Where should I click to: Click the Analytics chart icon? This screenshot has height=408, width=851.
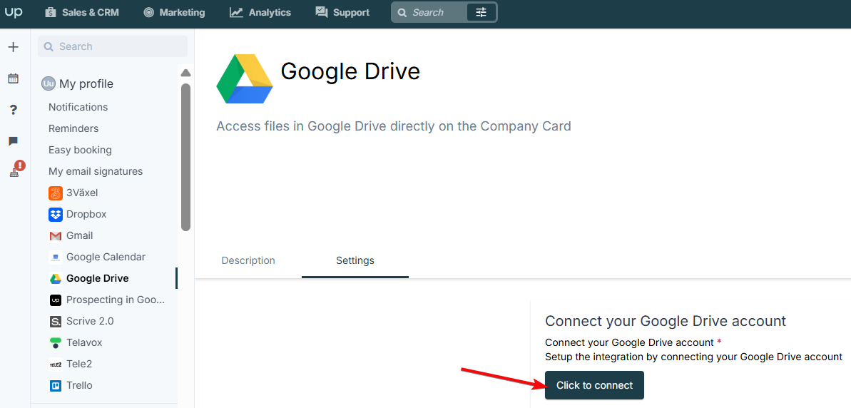click(x=236, y=12)
